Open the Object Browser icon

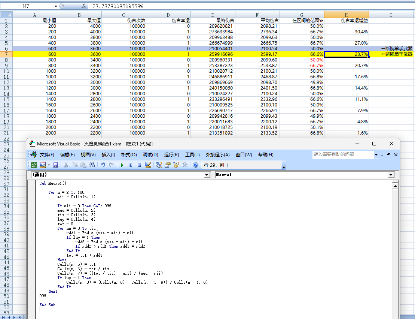[176, 165]
